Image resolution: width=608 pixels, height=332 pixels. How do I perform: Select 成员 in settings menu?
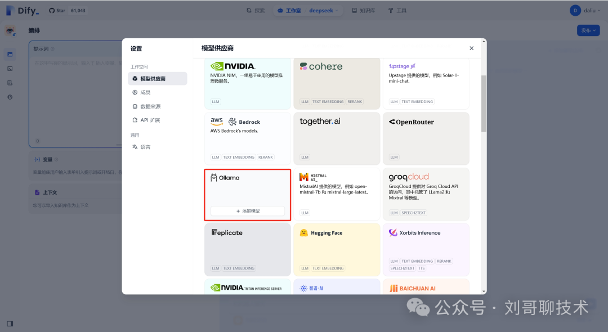coord(158,92)
